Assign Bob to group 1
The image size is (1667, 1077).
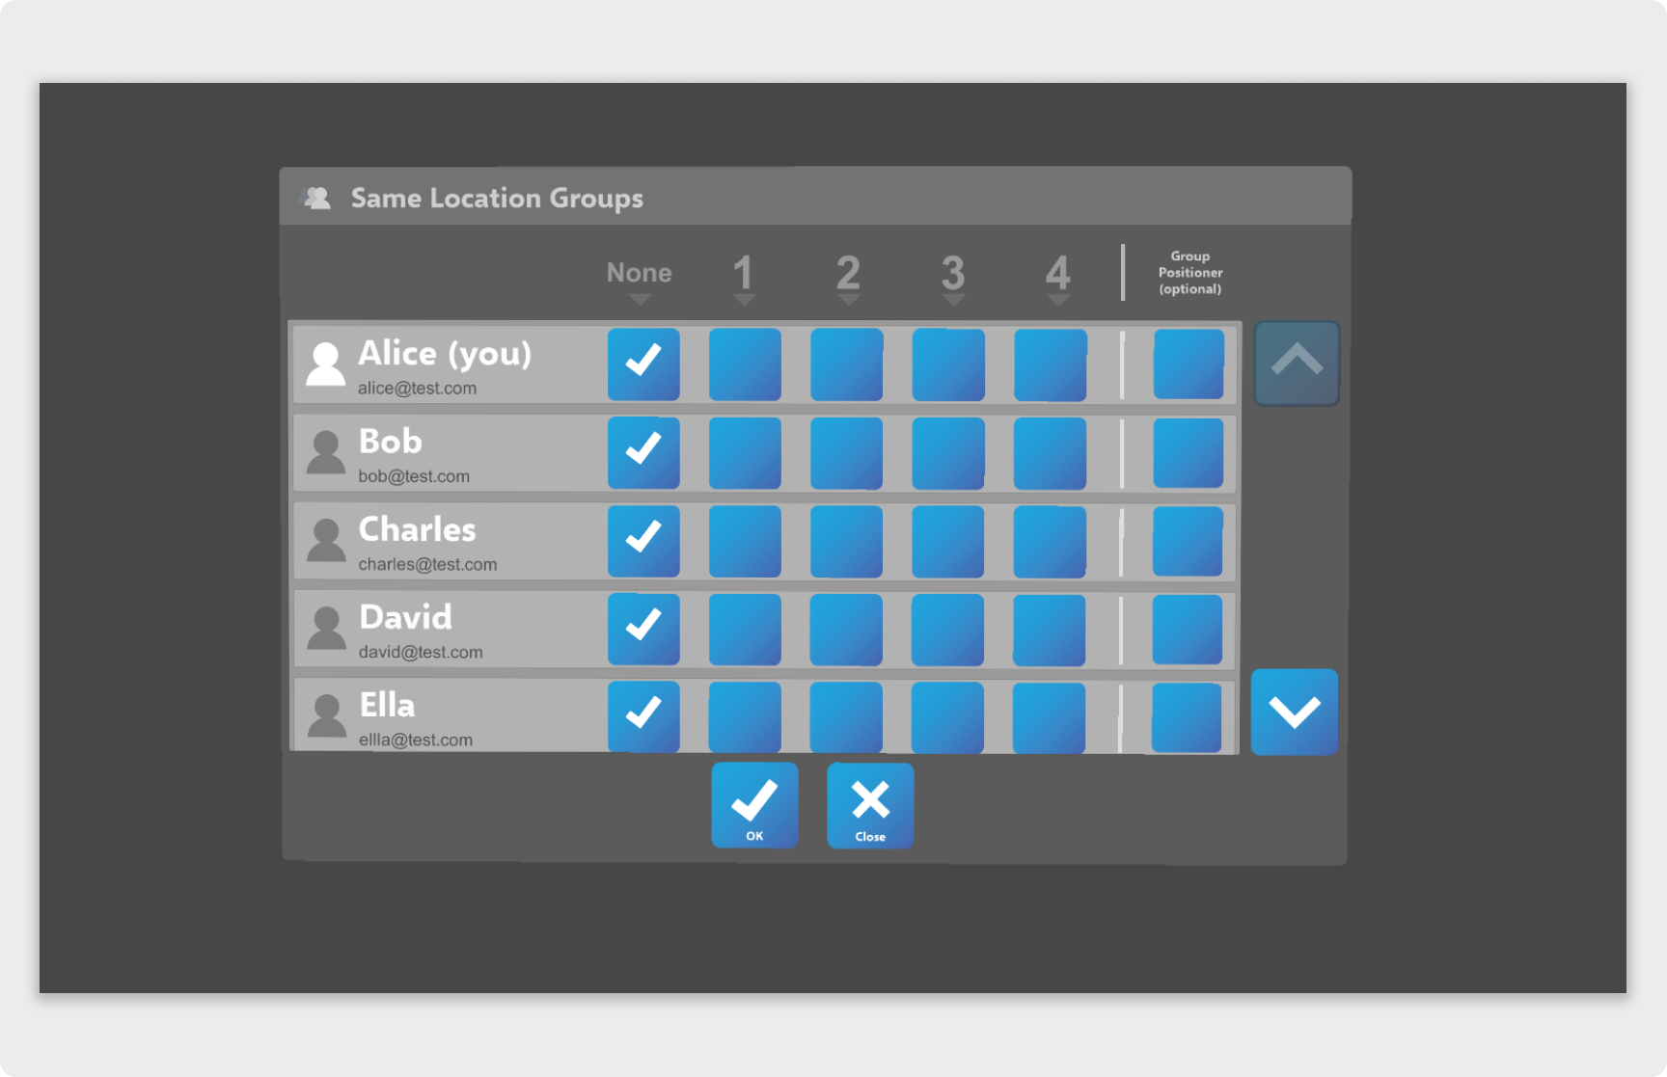pos(745,452)
